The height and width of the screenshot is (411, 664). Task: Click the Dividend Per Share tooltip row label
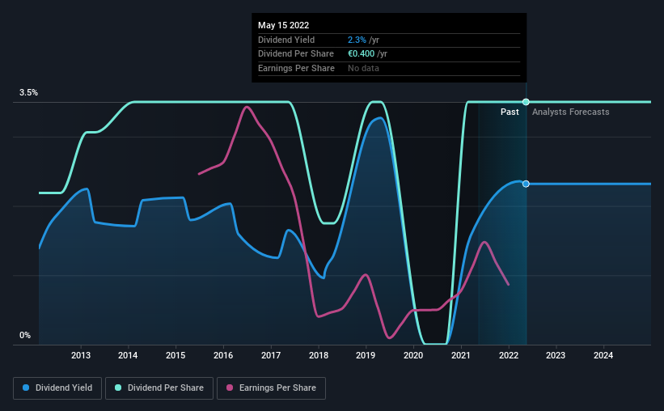coord(295,54)
